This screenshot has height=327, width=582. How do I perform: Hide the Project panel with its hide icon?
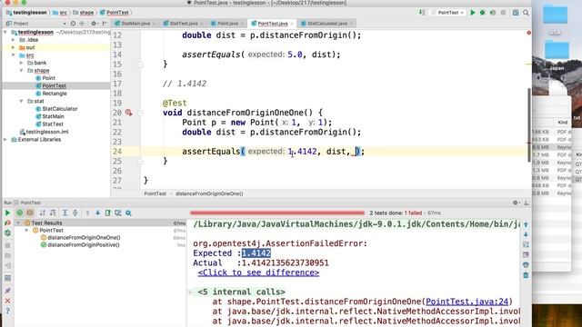pos(105,24)
